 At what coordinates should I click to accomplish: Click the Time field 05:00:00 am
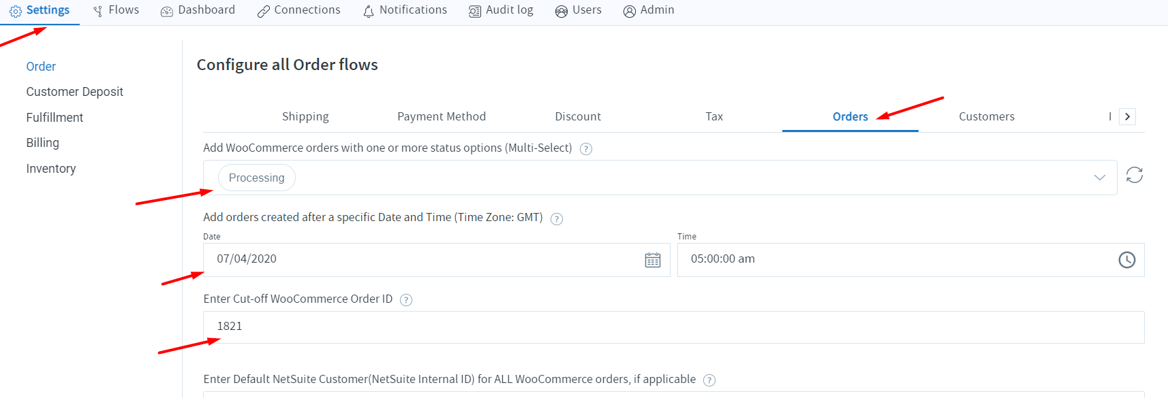[910, 260]
